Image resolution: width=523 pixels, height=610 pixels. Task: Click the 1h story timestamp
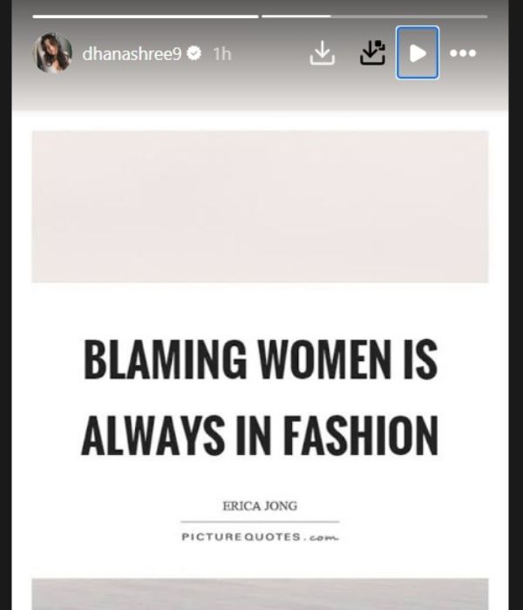(222, 54)
